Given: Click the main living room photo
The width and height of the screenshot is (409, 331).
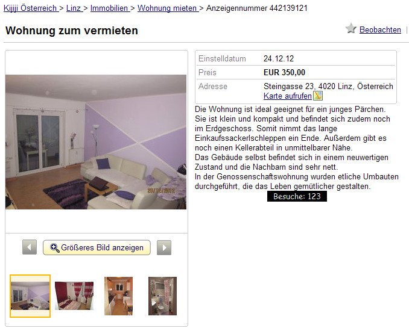Looking at the screenshot, I should (96, 142).
